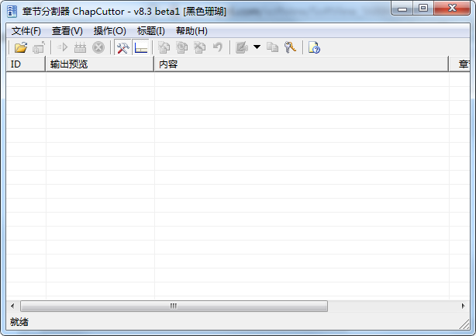Open the 操作(O) menu
This screenshot has width=476, height=336.
(109, 31)
